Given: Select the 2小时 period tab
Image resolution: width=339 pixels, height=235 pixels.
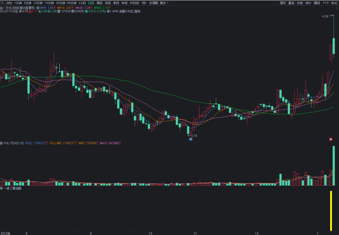Looking at the screenshot, I should (82, 3).
